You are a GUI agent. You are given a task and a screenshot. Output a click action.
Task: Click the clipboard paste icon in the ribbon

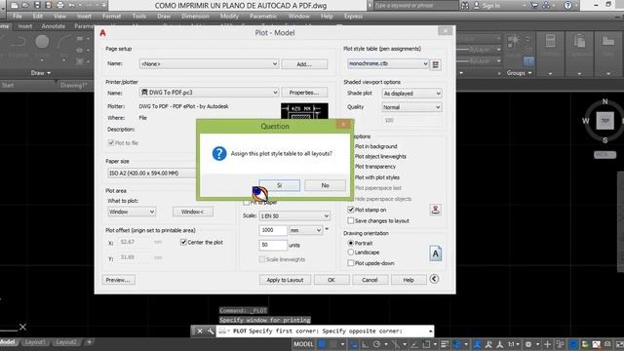[579, 41]
